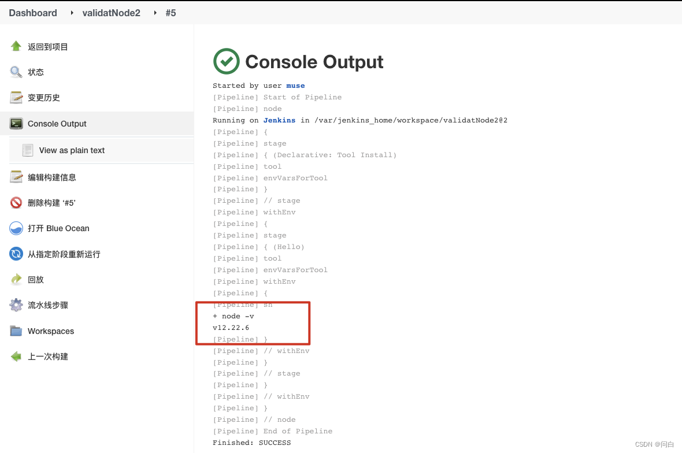682x453 pixels.
Task: Click the green success checkmark icon
Action: coord(226,61)
